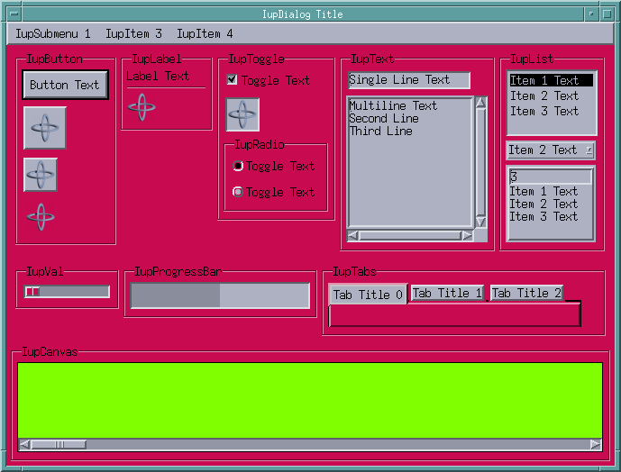Viewport: 621px width, 472px height.
Task: Select Item 2 Text in bottom edit list
Action: point(550,204)
